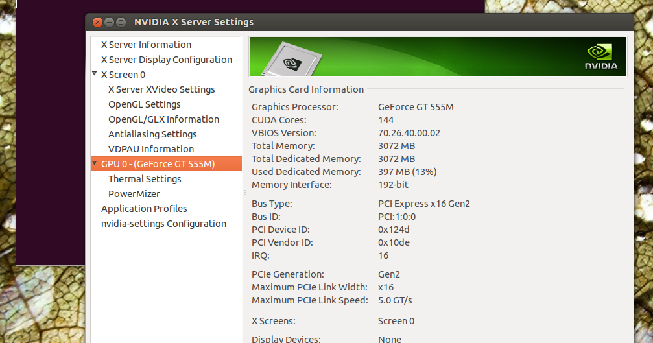653x343 pixels.
Task: Click the GPU chip image in banner
Action: click(292, 60)
